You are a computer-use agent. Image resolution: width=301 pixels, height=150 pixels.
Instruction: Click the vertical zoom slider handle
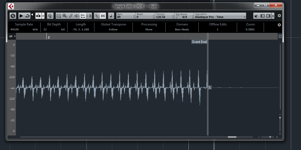[280, 118]
